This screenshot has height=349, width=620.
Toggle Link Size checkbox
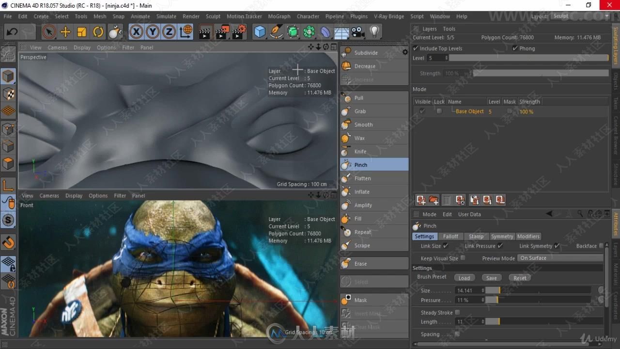coord(446,246)
